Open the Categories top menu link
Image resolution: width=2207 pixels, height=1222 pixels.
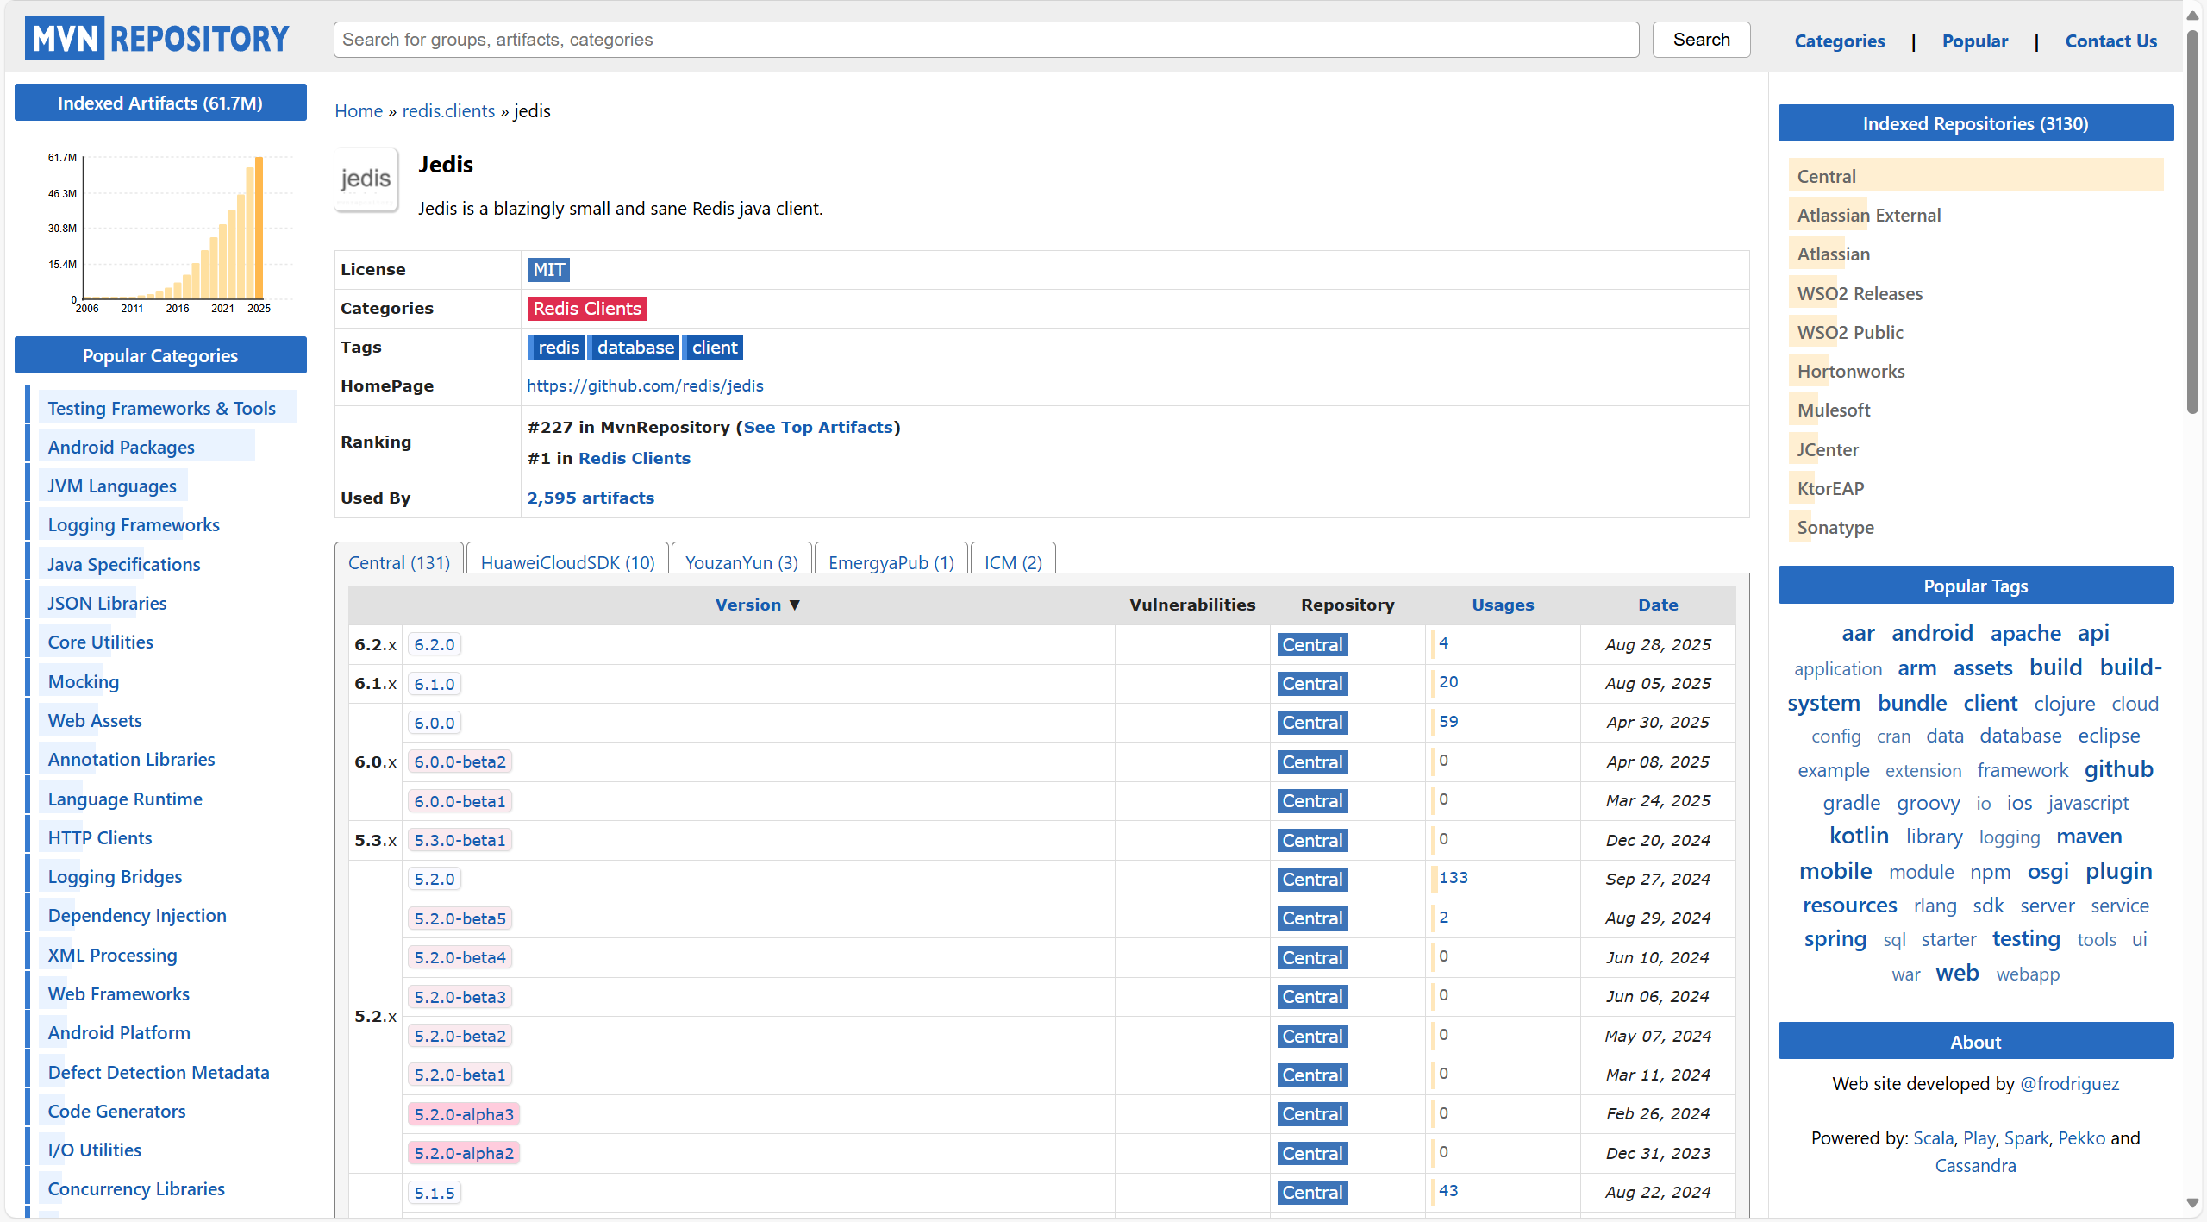(x=1839, y=41)
